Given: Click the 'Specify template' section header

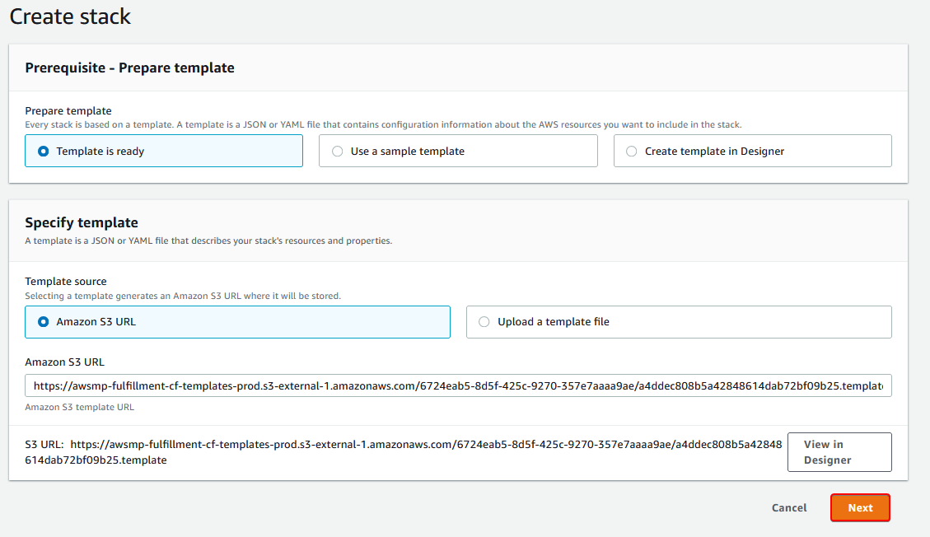Looking at the screenshot, I should [x=82, y=222].
